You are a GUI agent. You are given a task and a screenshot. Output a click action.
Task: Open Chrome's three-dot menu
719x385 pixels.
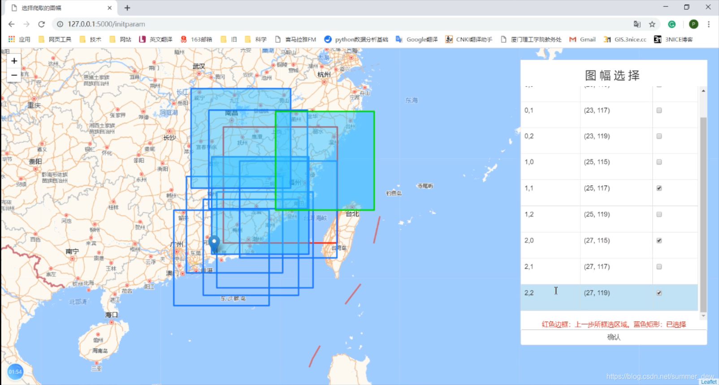[709, 24]
